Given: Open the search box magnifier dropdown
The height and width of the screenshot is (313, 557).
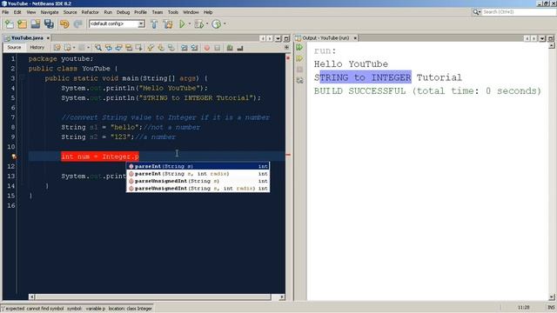Looking at the screenshot, I should click(x=476, y=12).
